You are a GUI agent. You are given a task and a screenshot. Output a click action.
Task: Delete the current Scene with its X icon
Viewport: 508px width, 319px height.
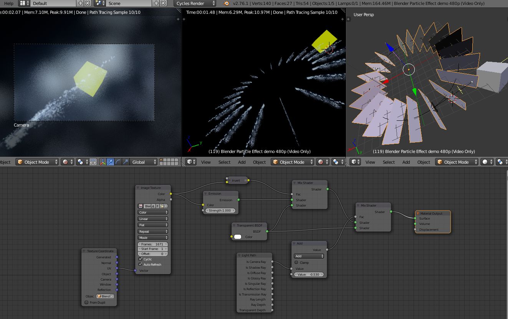pyautogui.click(x=164, y=3)
